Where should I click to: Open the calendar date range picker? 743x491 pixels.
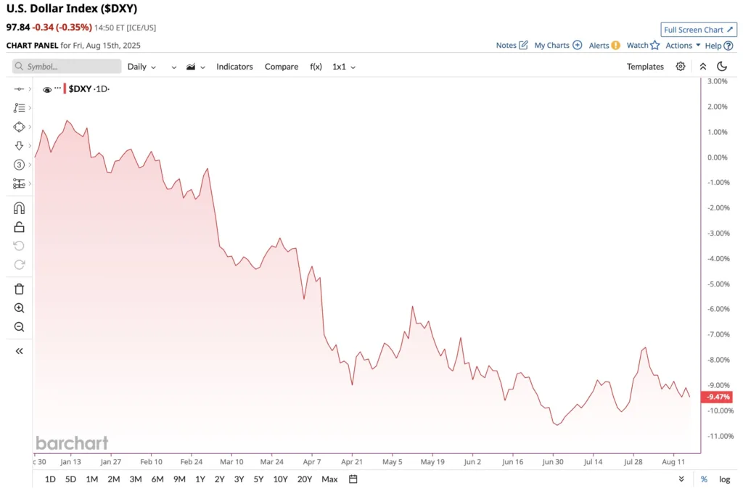pos(353,479)
